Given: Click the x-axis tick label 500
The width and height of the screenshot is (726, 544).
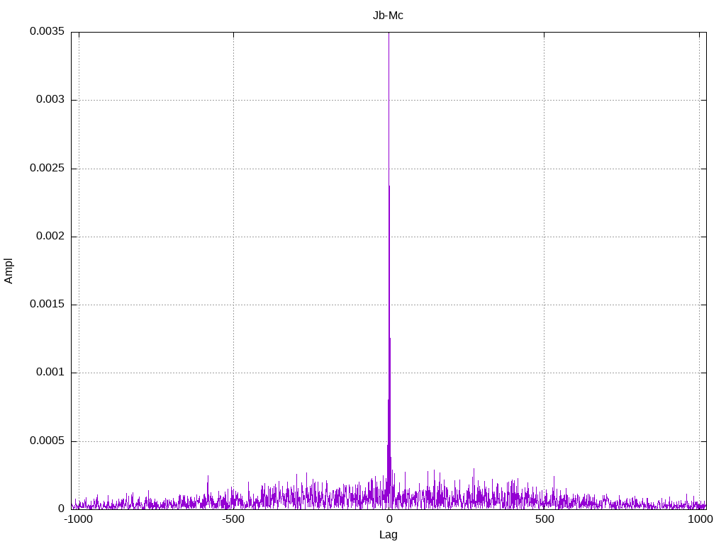Looking at the screenshot, I should coord(544,519).
